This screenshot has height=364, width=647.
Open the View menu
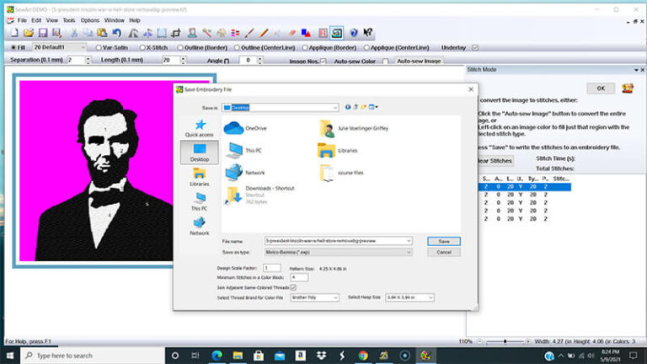click(52, 20)
